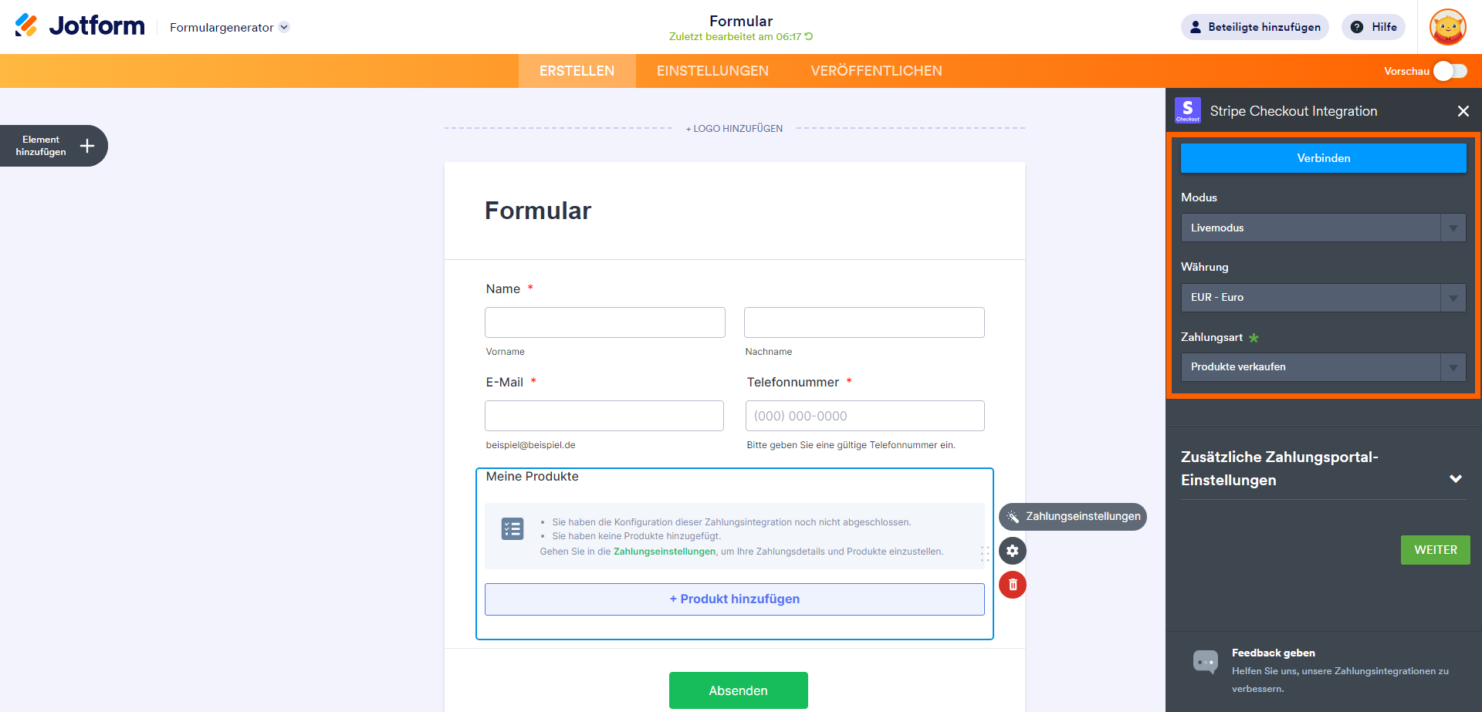Open the Zahlungsart dropdown
The height and width of the screenshot is (712, 1482).
point(1323,367)
